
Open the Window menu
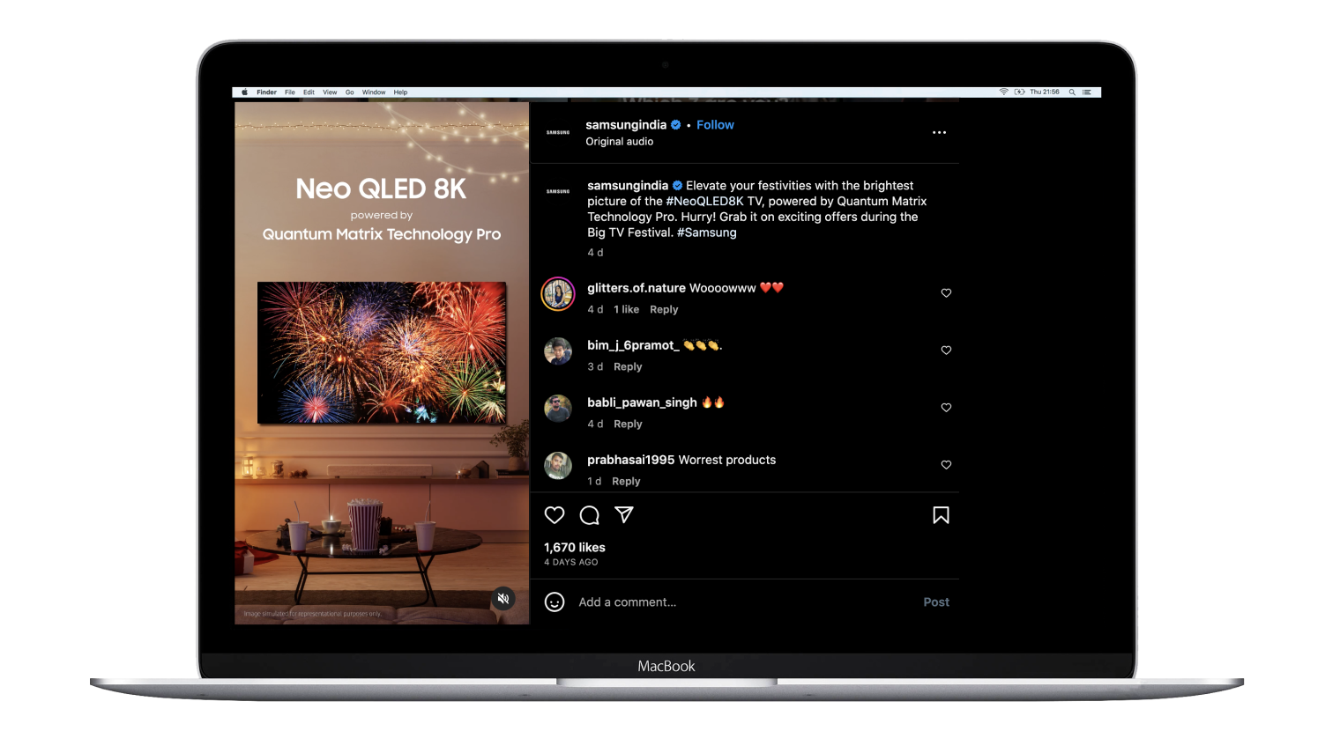pyautogui.click(x=374, y=92)
